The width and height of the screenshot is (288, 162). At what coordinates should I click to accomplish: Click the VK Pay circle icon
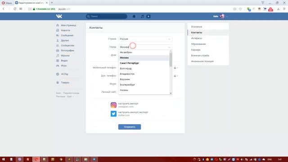58,74
